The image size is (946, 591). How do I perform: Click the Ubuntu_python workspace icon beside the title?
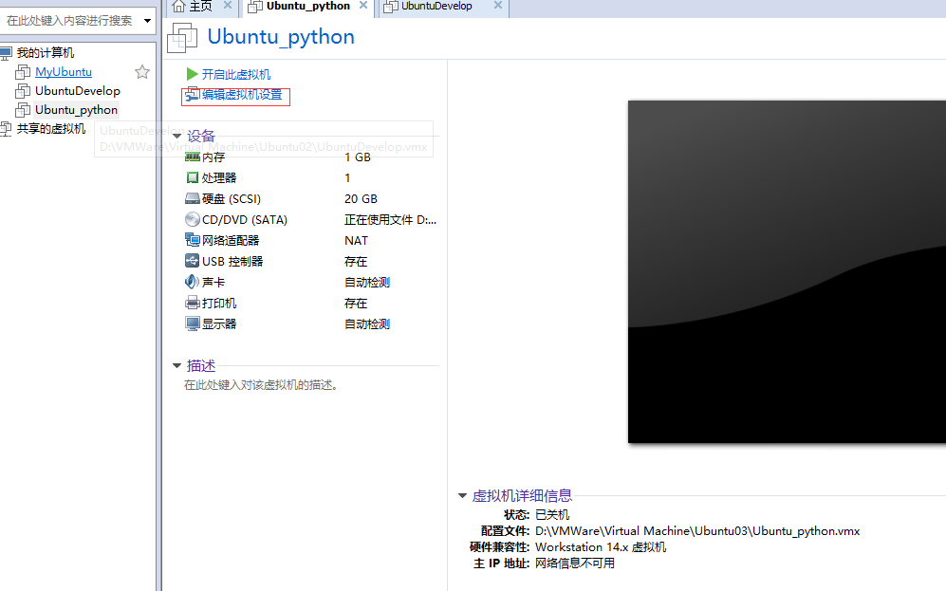[x=181, y=37]
